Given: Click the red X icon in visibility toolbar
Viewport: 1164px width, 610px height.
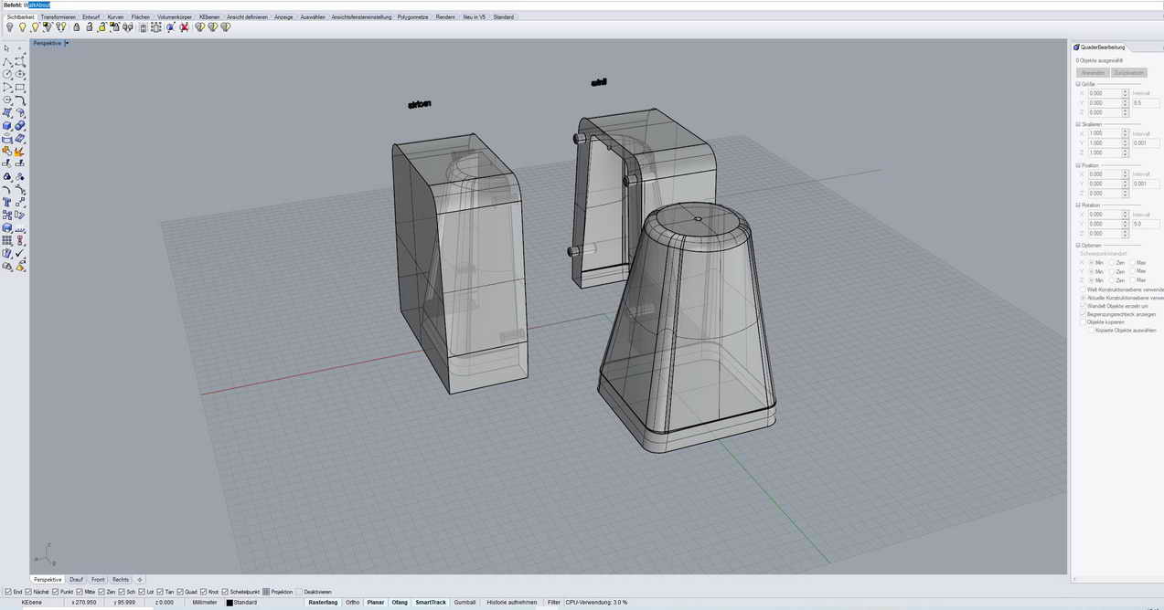Looking at the screenshot, I should [x=184, y=27].
